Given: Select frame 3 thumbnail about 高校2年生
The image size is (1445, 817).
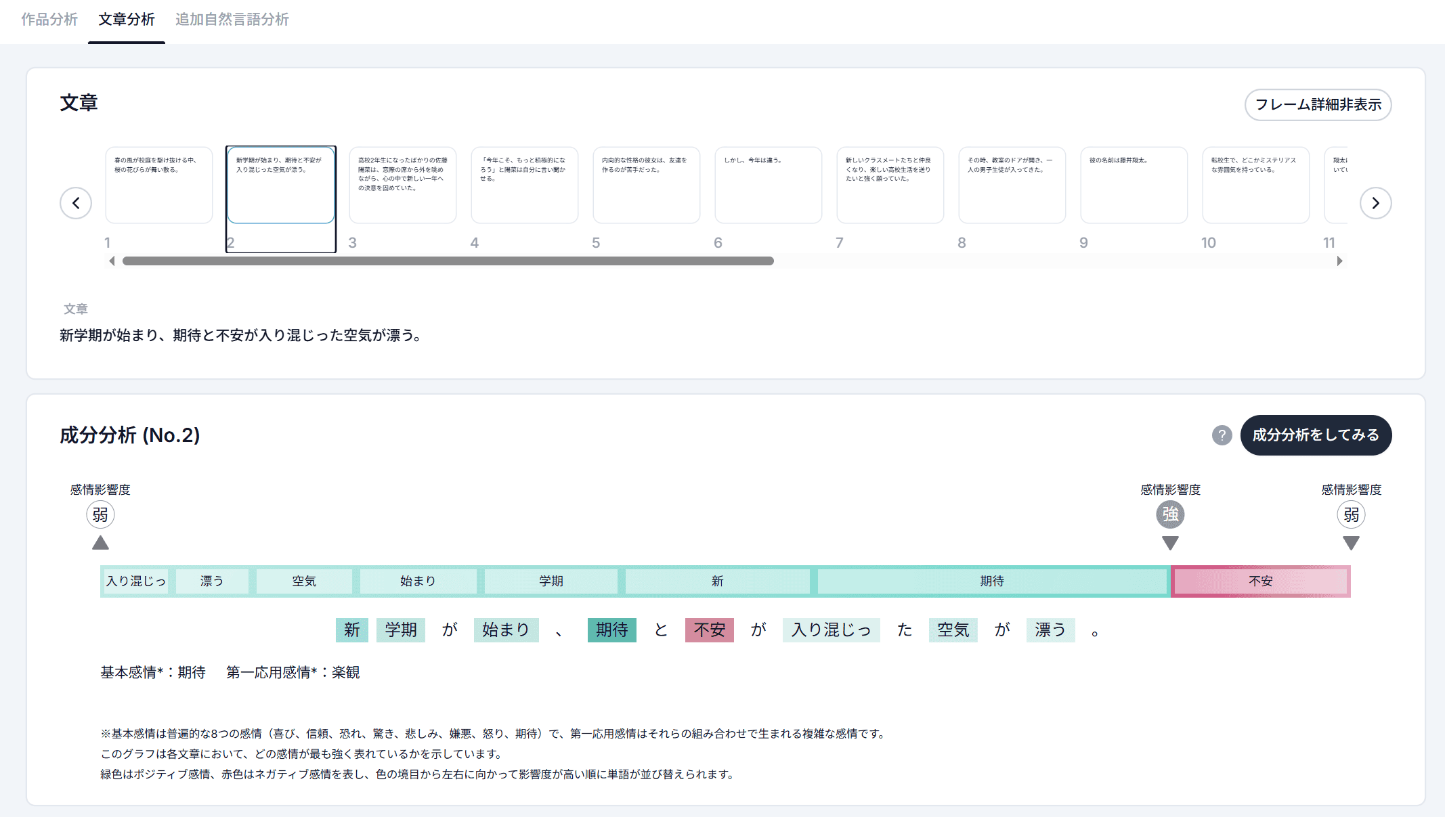Looking at the screenshot, I should [403, 185].
